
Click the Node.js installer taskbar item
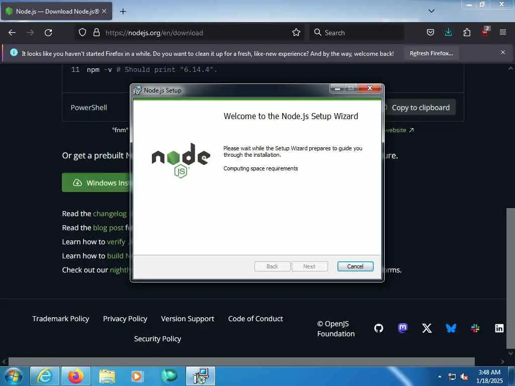click(201, 376)
